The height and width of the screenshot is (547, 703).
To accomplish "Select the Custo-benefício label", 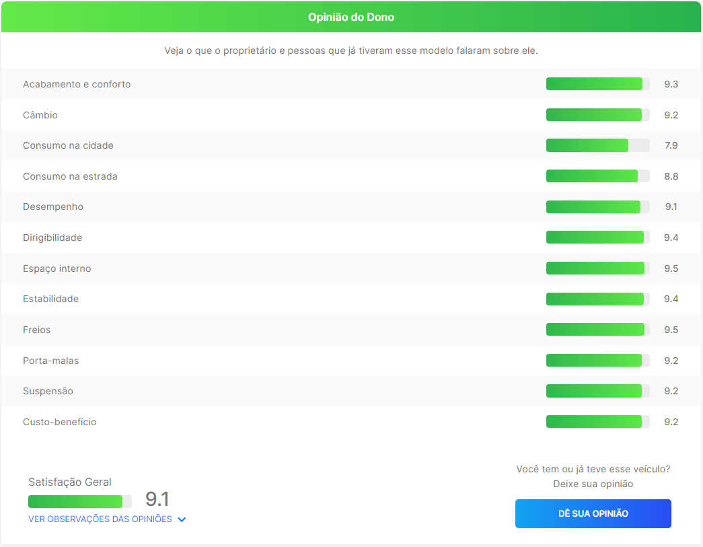I will 60,422.
